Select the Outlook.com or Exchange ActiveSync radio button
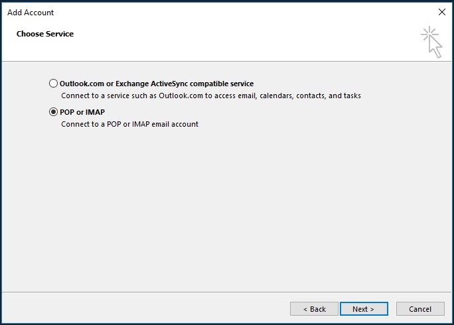This screenshot has height=325, width=454. coord(53,84)
